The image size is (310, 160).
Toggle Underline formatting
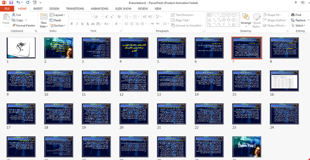click(82, 24)
